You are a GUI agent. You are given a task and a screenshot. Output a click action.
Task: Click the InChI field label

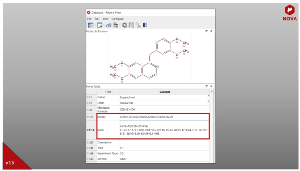(x=100, y=130)
